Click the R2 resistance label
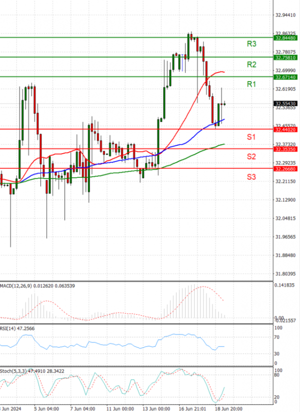Viewport: 300px width, 412px height. (x=251, y=65)
